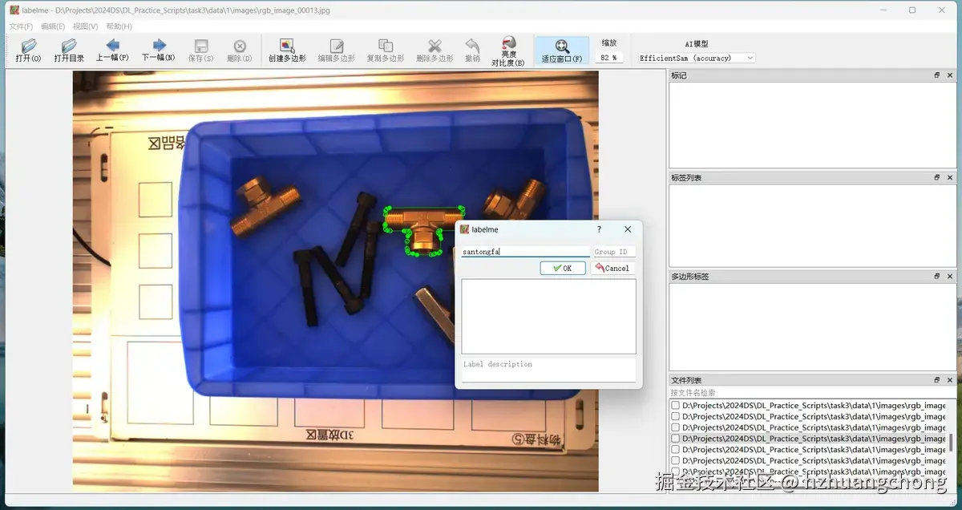Click the label text field containing santongfa
The width and height of the screenshot is (962, 510).
pos(525,252)
